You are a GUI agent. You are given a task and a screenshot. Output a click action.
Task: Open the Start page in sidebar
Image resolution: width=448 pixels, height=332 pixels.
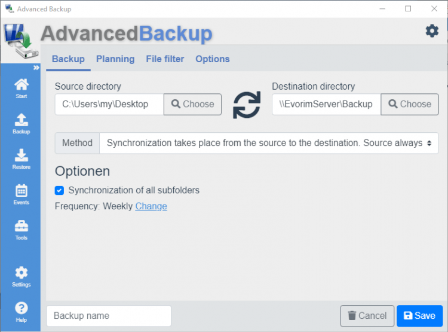click(x=21, y=89)
